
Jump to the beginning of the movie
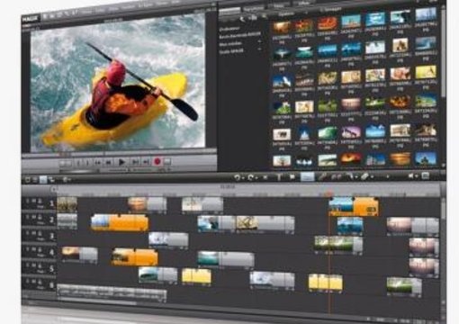click(x=97, y=163)
